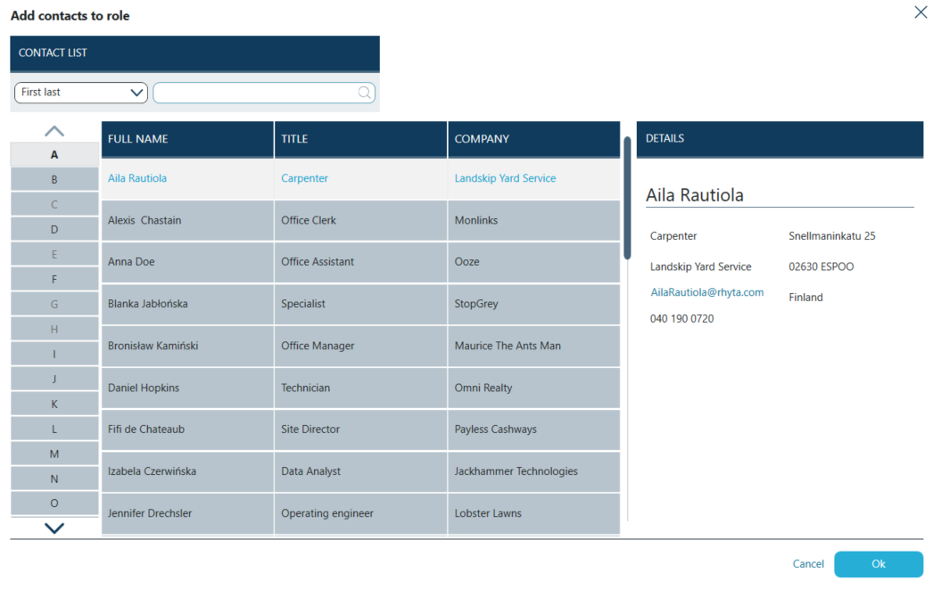This screenshot has width=933, height=589.
Task: Type in the contact search field
Action: click(x=255, y=93)
